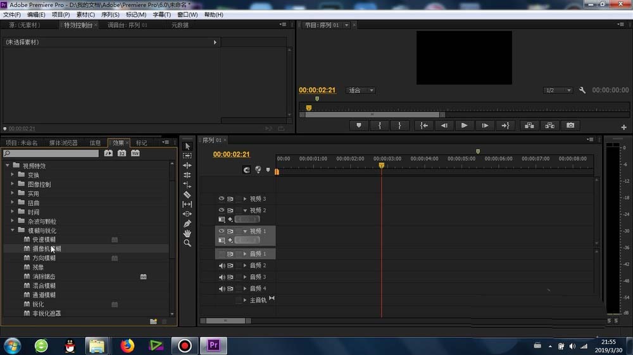Expand the 变换 effects folder
Screen dimensions: 633x355
point(12,175)
